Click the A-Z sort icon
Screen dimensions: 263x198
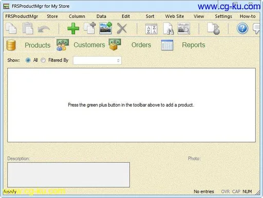tap(151, 29)
